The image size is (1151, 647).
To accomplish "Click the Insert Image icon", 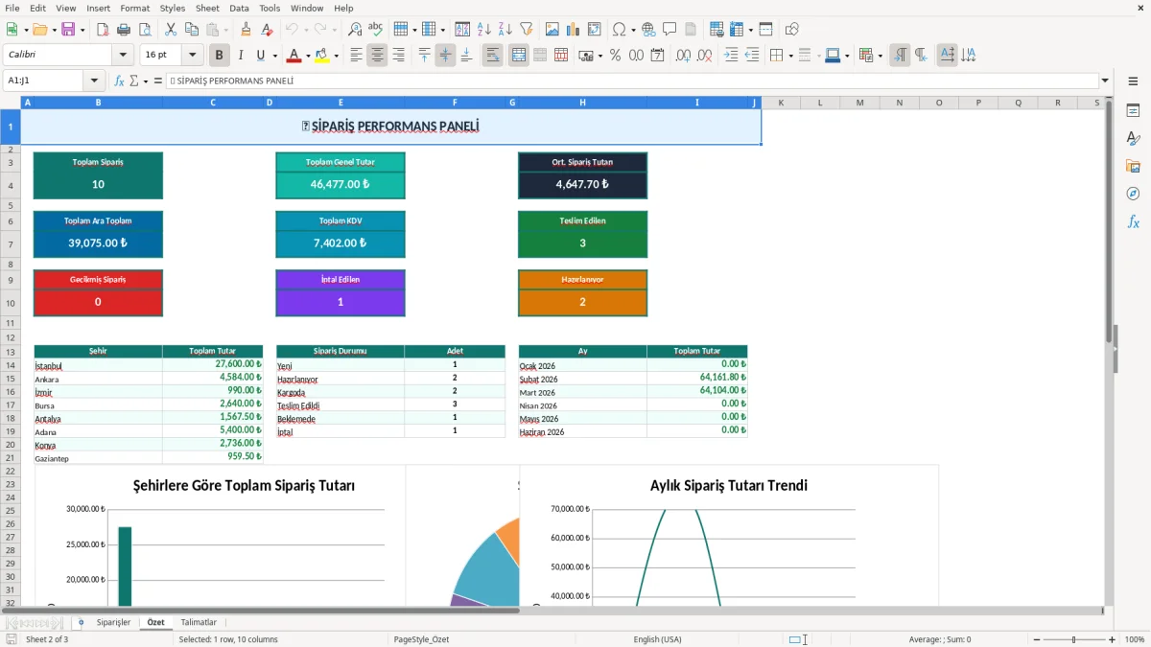I will tap(552, 30).
